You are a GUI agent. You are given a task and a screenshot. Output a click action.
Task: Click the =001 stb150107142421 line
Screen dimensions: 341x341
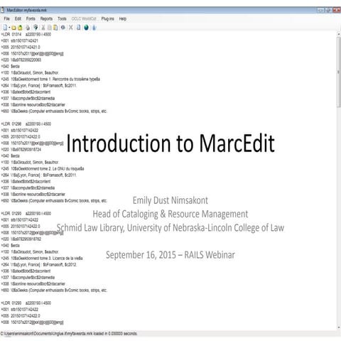click(20, 40)
